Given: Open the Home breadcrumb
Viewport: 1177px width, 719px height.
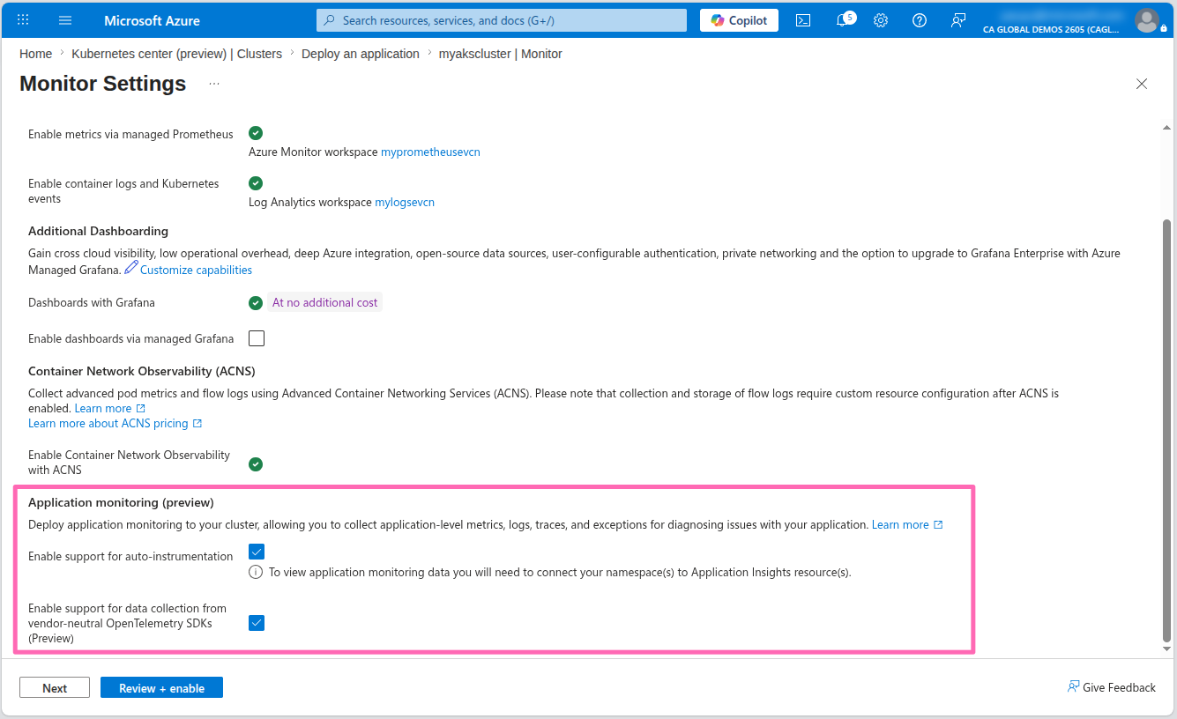Looking at the screenshot, I should pos(35,54).
